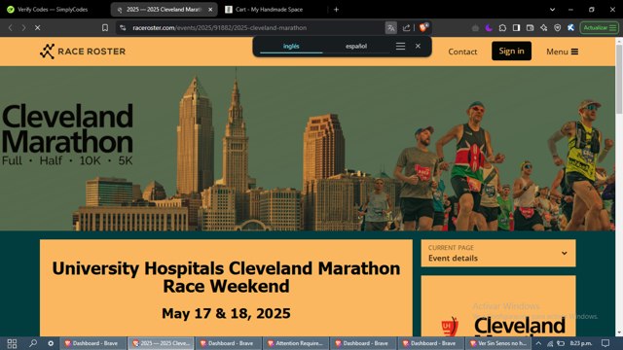
Task: Open the Leo AI sparkle icon
Action: coord(543,28)
